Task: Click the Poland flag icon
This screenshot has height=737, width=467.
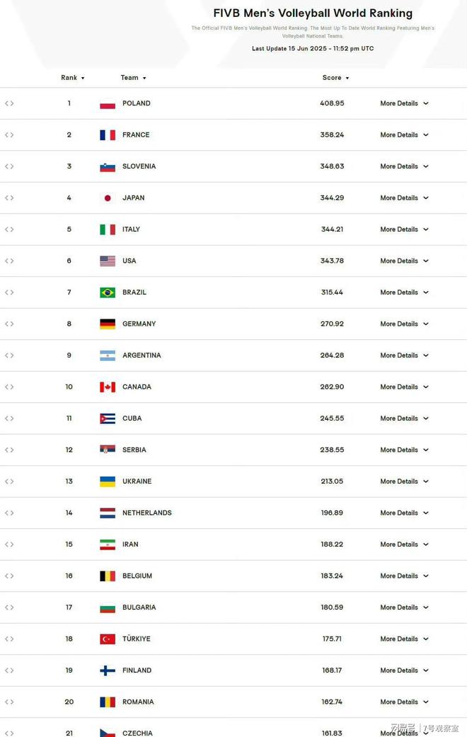Action: [108, 104]
